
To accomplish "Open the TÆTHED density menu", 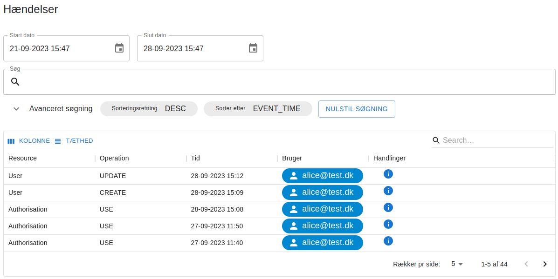I will [74, 141].
